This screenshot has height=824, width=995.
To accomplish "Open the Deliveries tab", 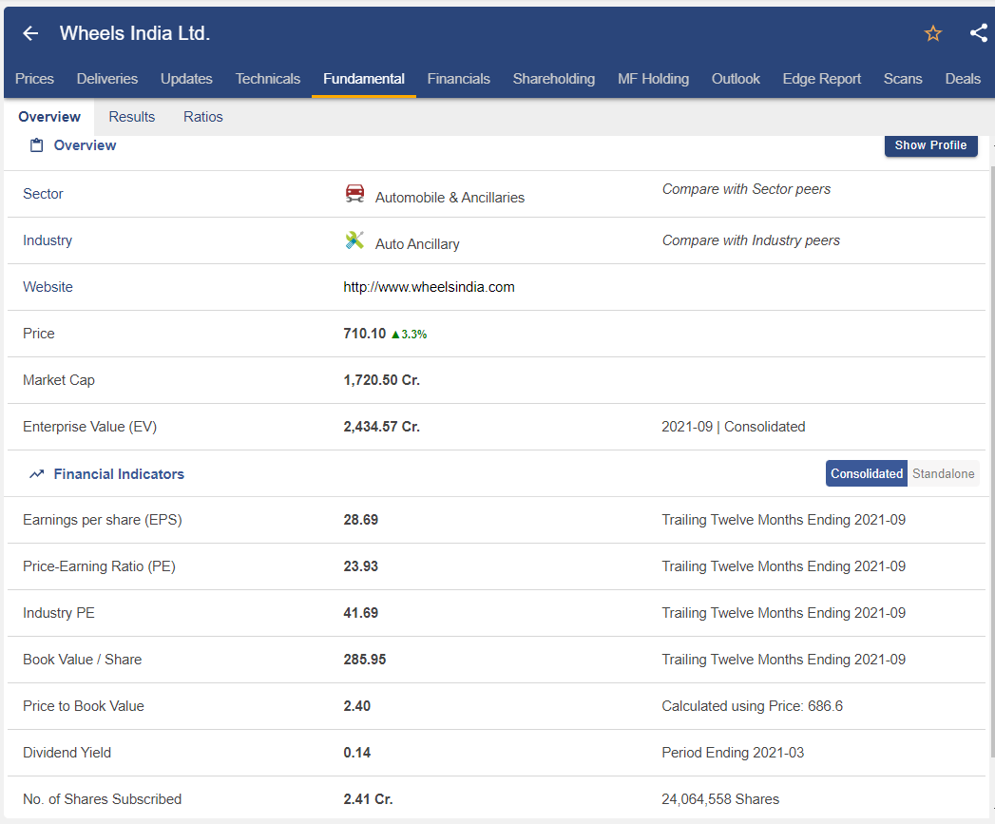I will [107, 79].
